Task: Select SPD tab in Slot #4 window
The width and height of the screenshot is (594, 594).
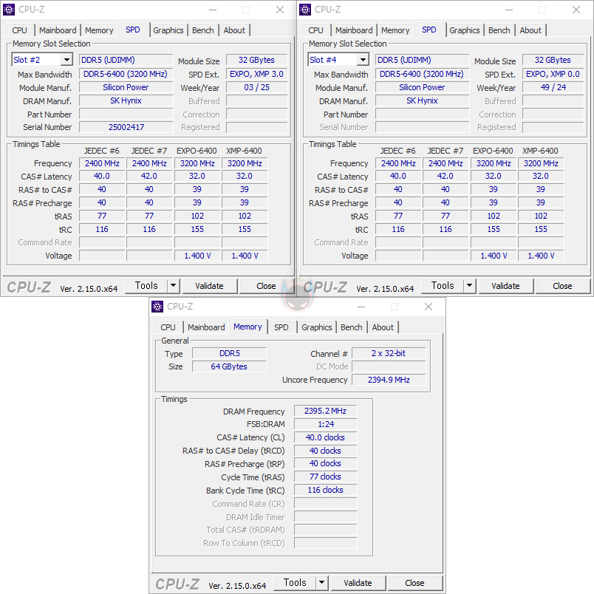Action: [x=429, y=30]
